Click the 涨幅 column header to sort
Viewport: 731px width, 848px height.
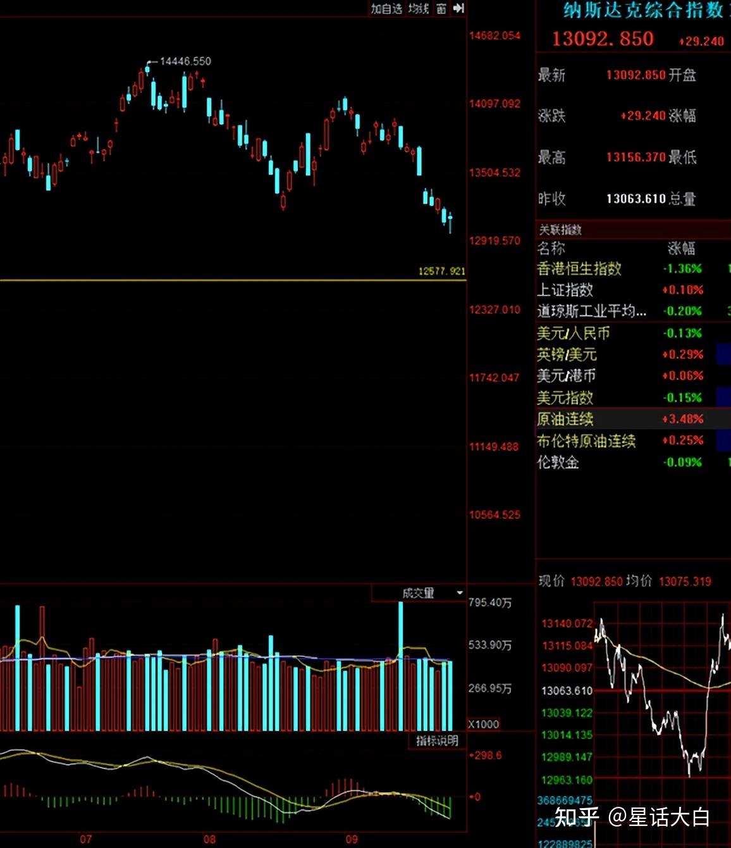coord(681,248)
